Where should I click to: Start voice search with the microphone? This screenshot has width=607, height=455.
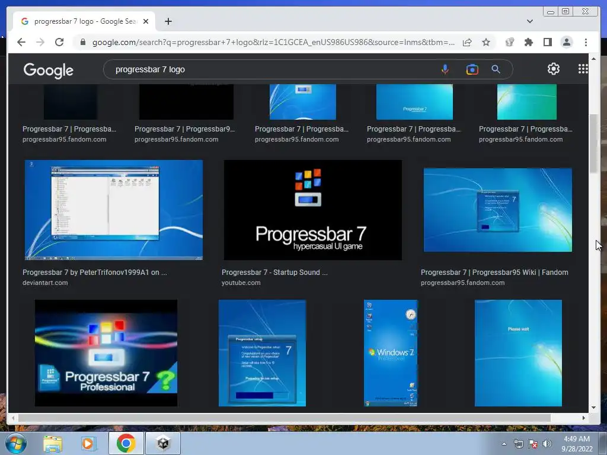point(445,69)
